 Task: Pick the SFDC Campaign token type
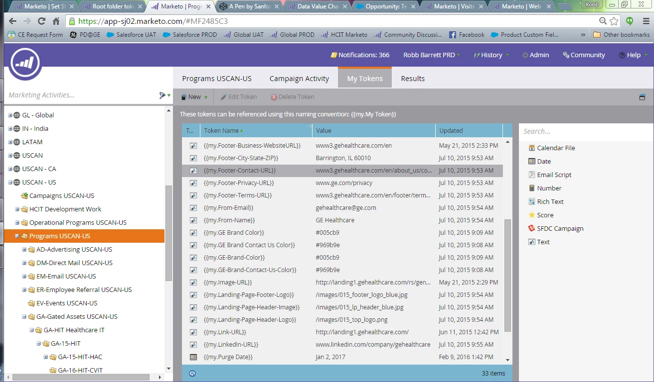(555, 228)
